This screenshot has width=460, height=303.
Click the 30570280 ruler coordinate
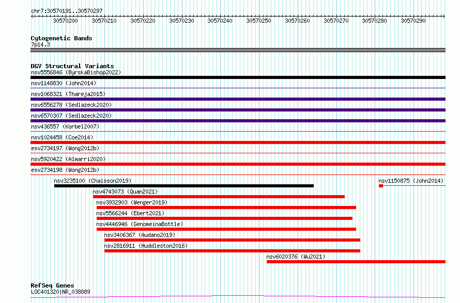[374, 21]
